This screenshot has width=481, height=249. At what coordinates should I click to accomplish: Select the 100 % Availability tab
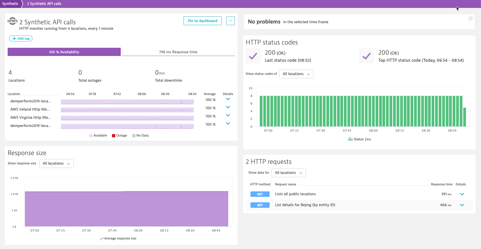64,52
